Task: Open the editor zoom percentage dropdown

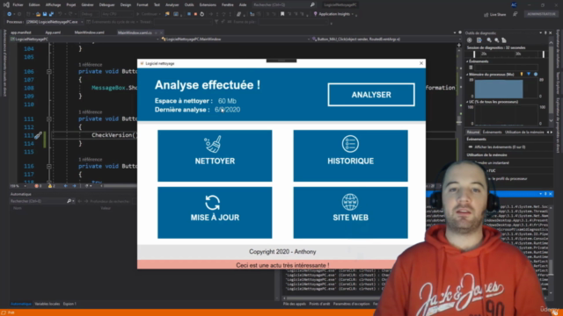Action: (18, 186)
